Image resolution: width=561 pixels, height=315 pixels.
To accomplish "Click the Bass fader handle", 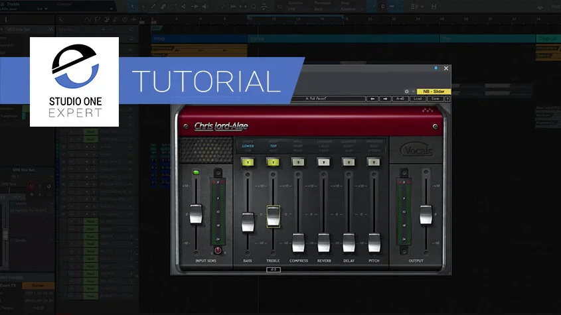I will point(248,222).
